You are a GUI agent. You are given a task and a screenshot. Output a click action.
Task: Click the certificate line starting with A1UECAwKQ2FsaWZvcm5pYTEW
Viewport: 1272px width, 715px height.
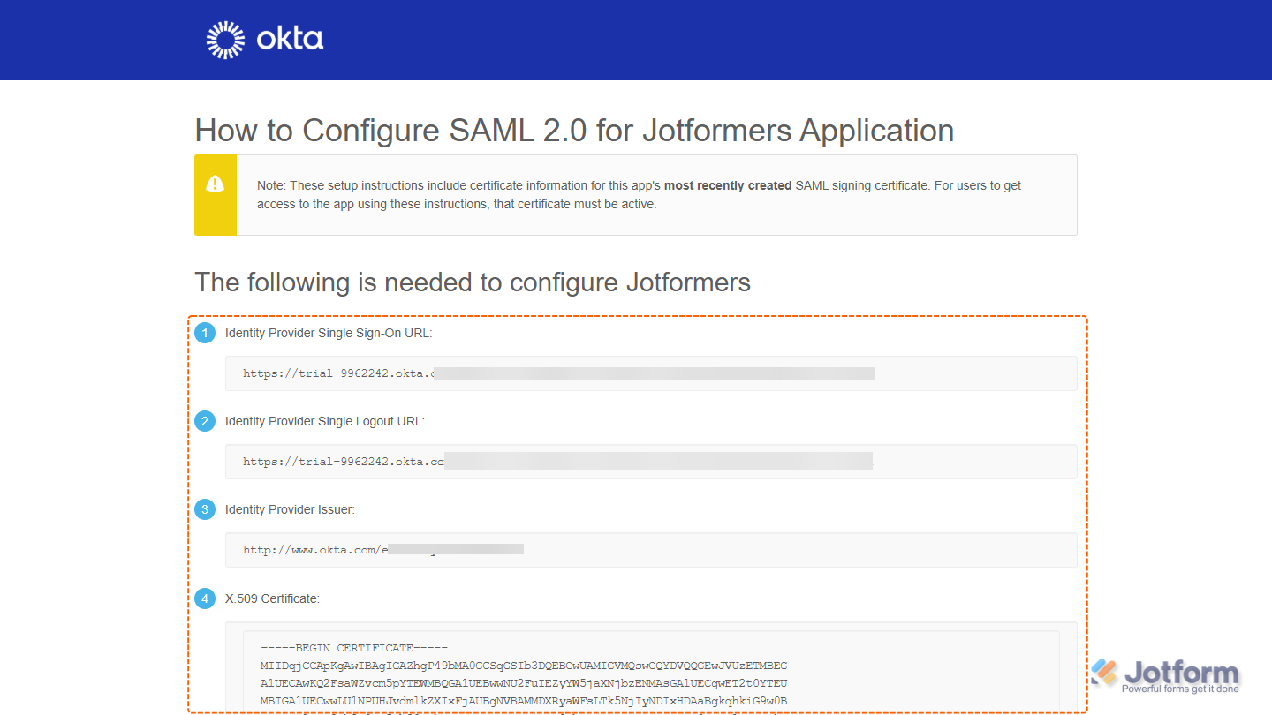524,683
